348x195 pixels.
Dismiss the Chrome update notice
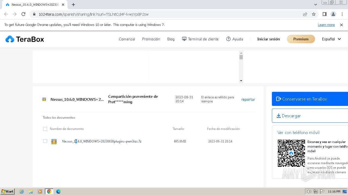click(x=341, y=25)
